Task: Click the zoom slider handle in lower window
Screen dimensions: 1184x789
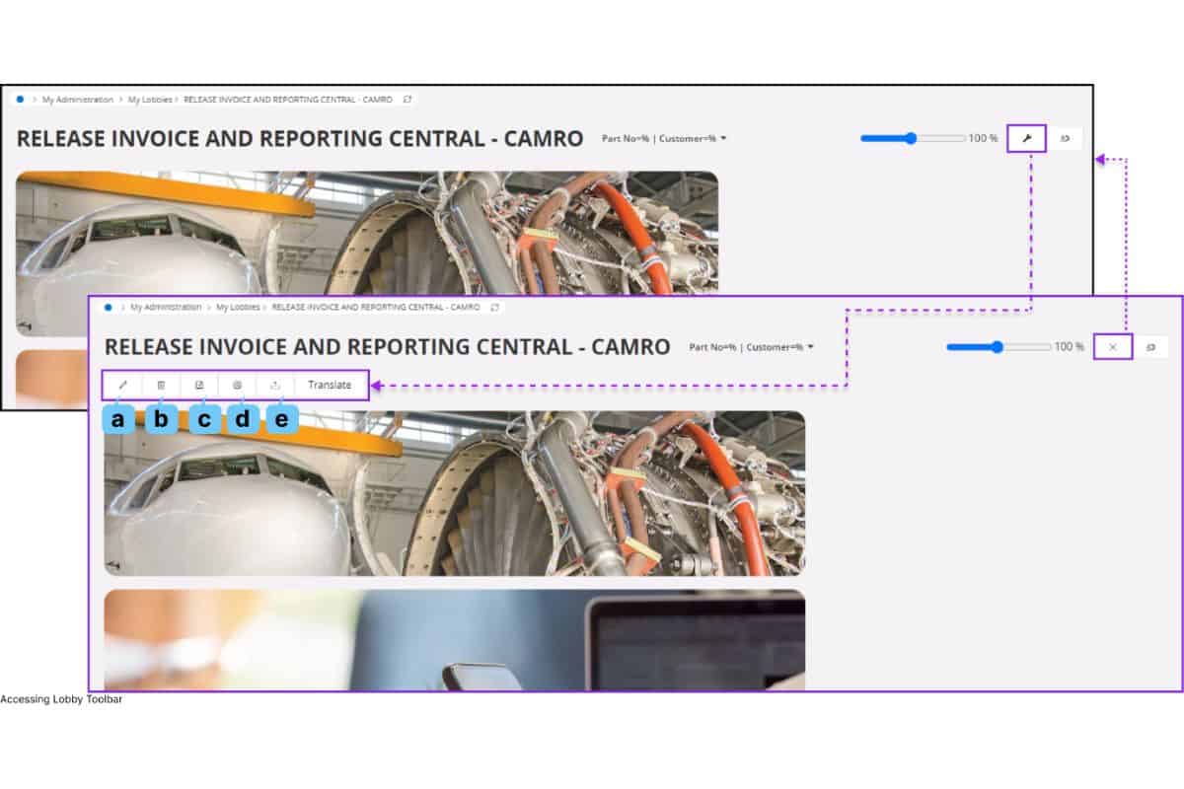Action: point(998,347)
